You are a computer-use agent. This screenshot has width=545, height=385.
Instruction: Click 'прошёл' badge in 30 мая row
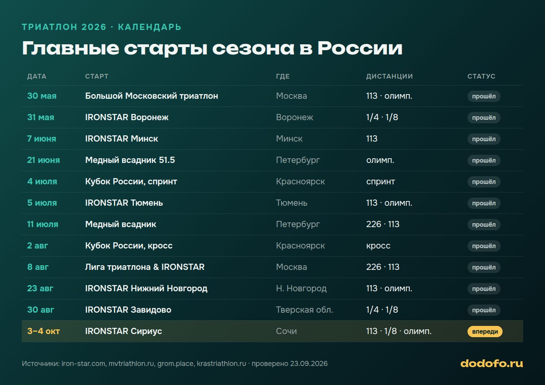(484, 96)
